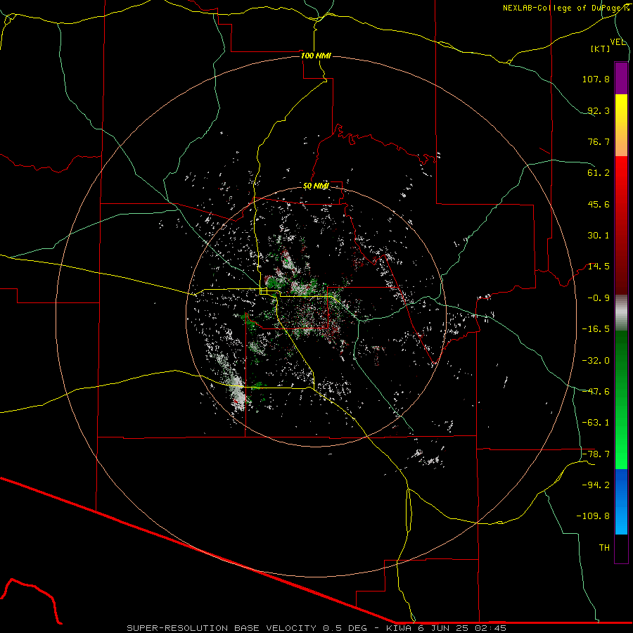Click the green segment of the color bar
633x633 pixels.
[621, 400]
